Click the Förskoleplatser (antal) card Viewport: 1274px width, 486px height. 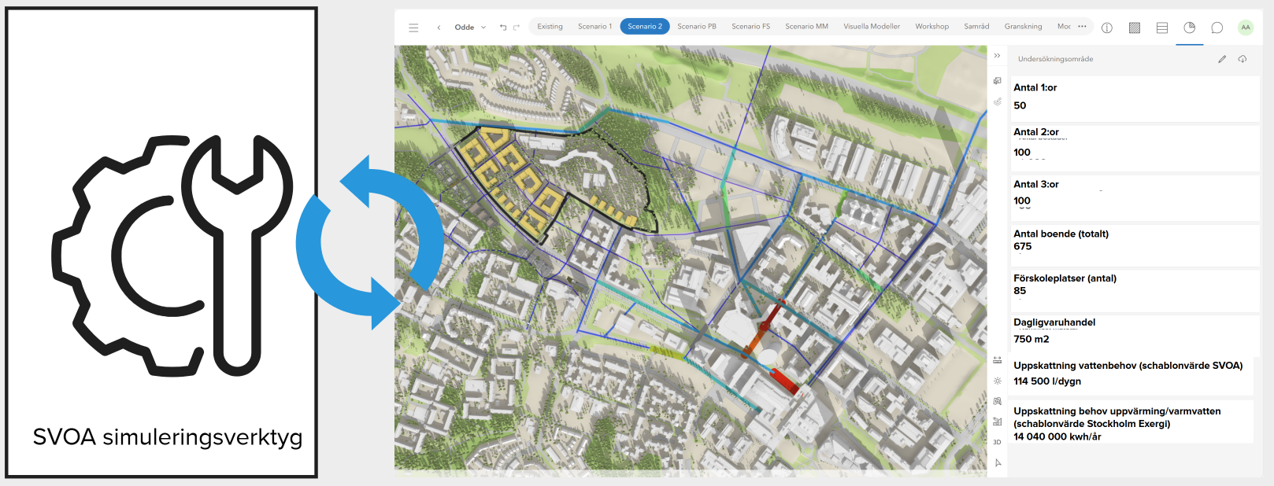[x=1135, y=290]
